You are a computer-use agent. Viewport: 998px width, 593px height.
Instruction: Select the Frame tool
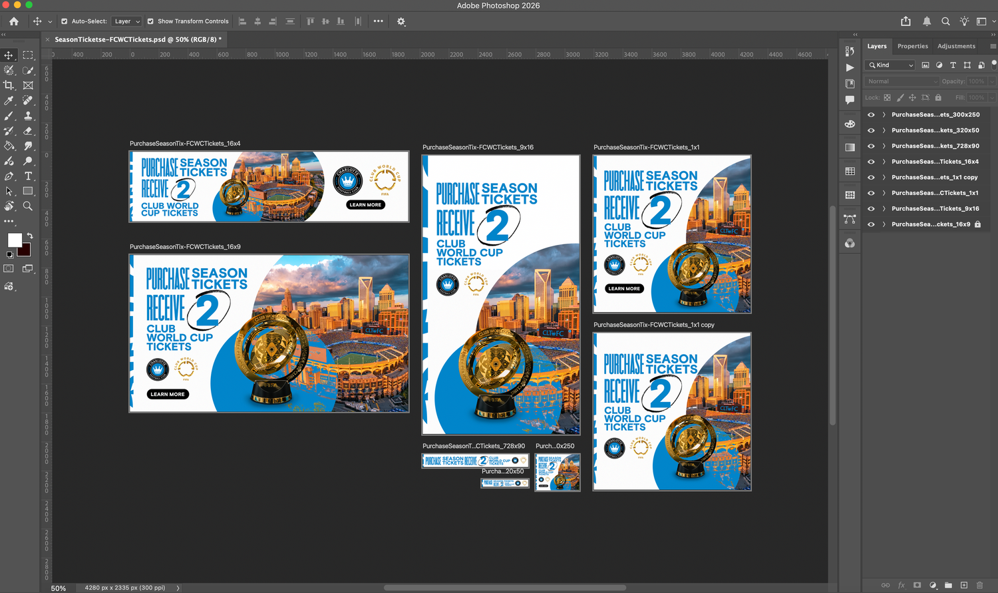(x=28, y=85)
